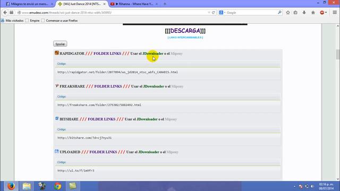Screen dimensions: 340x191
Task: Open the URL history dropdown arrow
Action: [x=209, y=13]
